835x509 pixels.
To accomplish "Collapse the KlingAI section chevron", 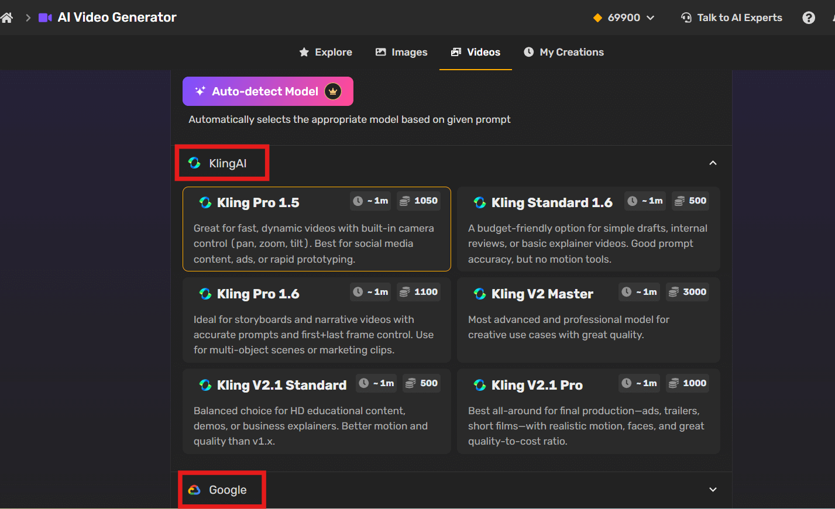I will (713, 163).
